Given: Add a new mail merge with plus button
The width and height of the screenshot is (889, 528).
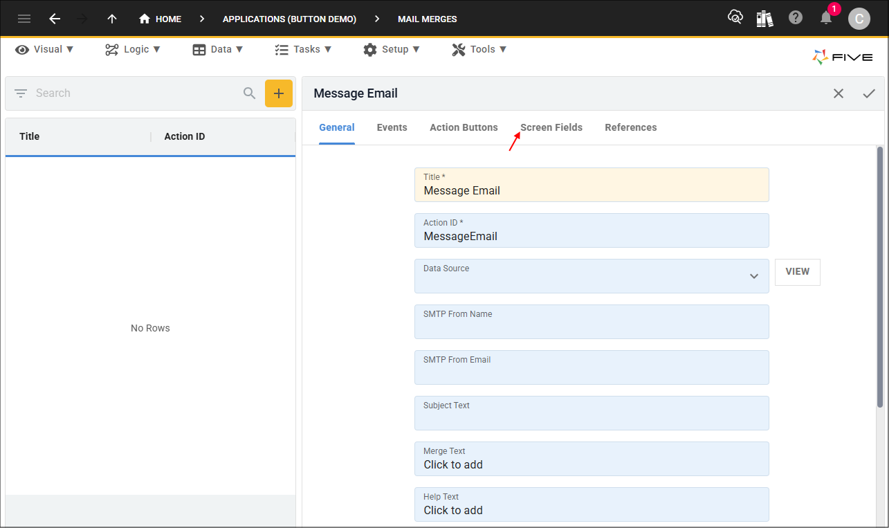Looking at the screenshot, I should pyautogui.click(x=279, y=93).
